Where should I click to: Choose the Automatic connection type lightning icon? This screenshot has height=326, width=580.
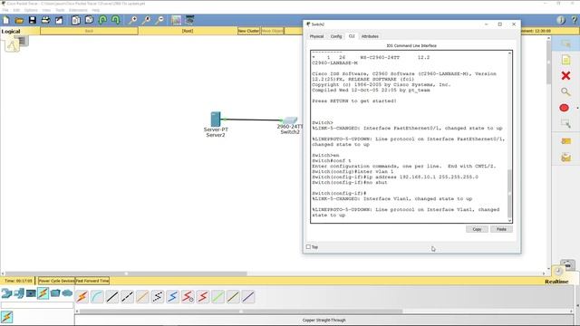pos(82,296)
